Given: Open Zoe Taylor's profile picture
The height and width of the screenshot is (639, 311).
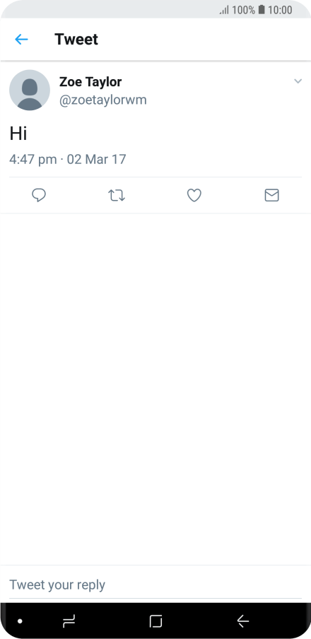Looking at the screenshot, I should (x=30, y=90).
